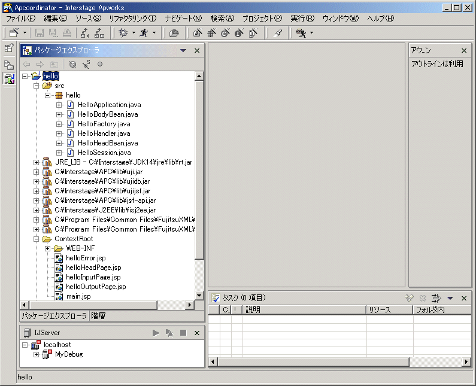Open dropdown beside External Tools icon
Screen dimensions: 476x386
pyautogui.click(x=311, y=33)
